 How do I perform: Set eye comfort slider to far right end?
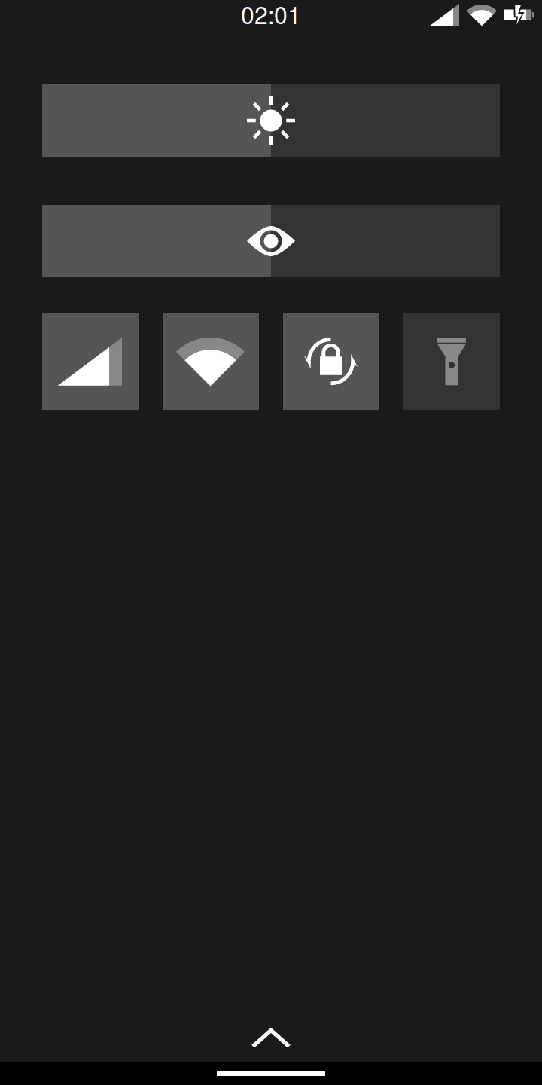(497, 241)
